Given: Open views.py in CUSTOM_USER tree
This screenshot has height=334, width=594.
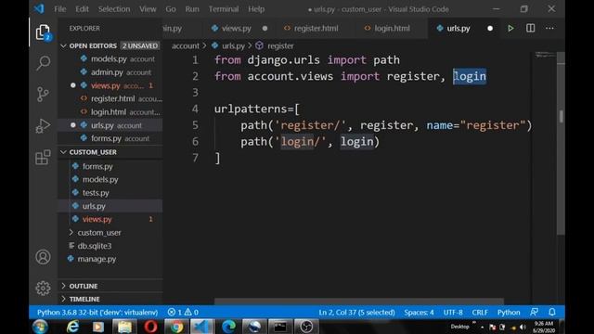Looking at the screenshot, I should coord(97,219).
